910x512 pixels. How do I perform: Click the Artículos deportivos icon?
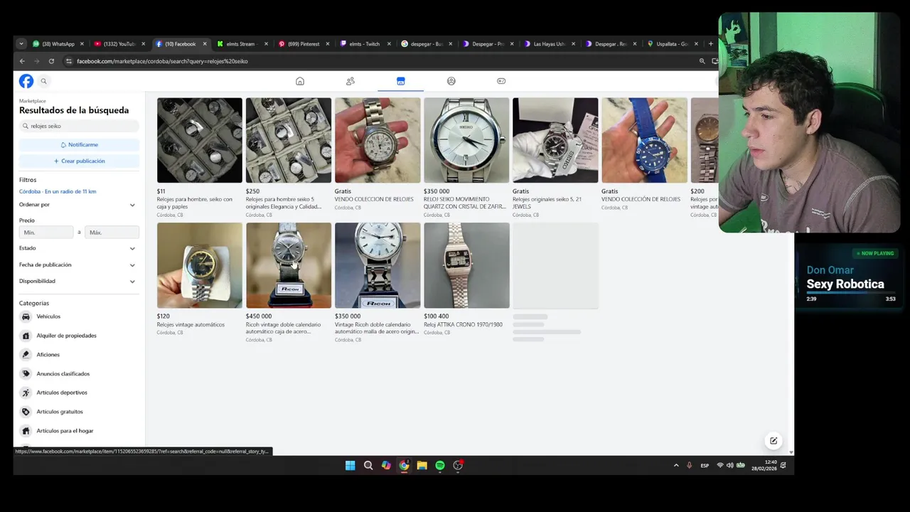26,393
